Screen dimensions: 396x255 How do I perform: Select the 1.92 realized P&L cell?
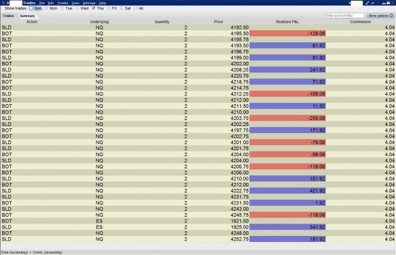point(287,203)
